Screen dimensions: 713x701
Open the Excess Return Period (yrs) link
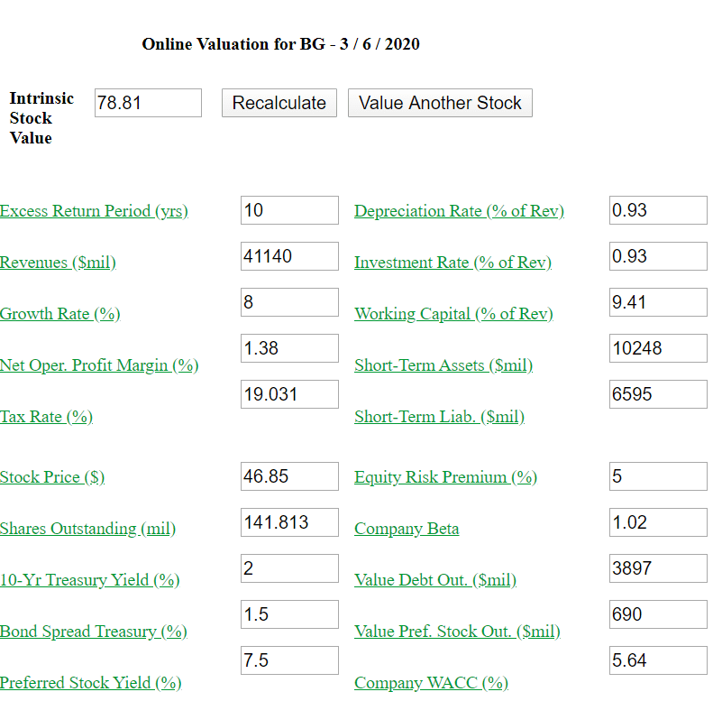[94, 211]
